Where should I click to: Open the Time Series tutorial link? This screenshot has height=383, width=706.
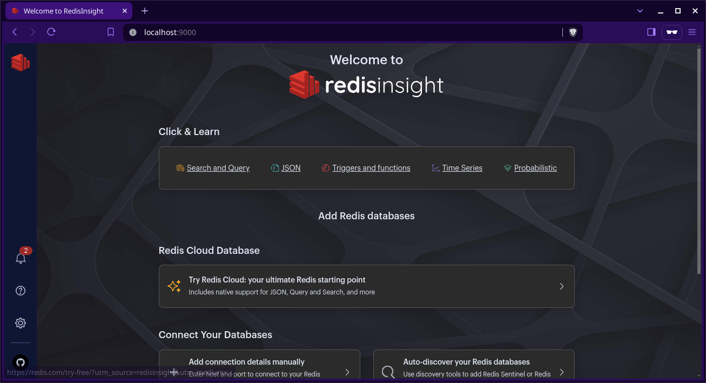click(x=462, y=168)
